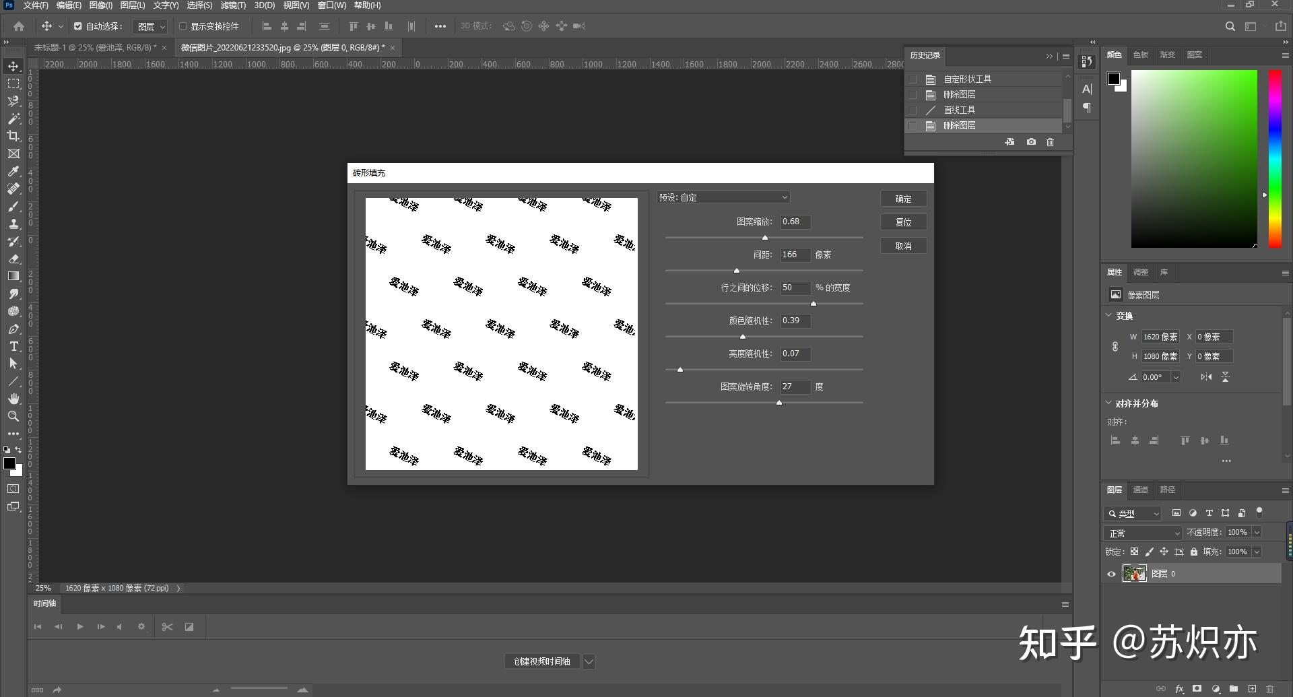This screenshot has width=1293, height=697.
Task: Select the Eraser tool
Action: pyautogui.click(x=13, y=259)
